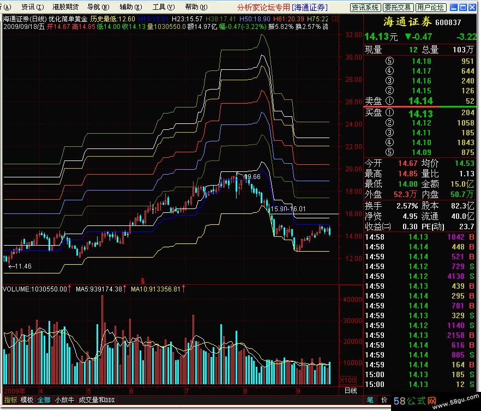Click the 日线 period label

(x=351, y=391)
